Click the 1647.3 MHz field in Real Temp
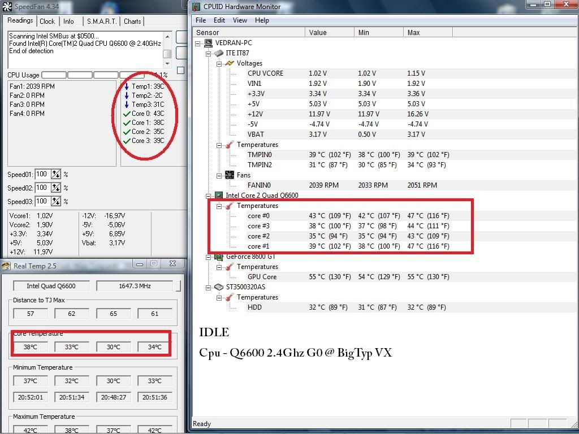This screenshot has width=579, height=434. coord(135,286)
